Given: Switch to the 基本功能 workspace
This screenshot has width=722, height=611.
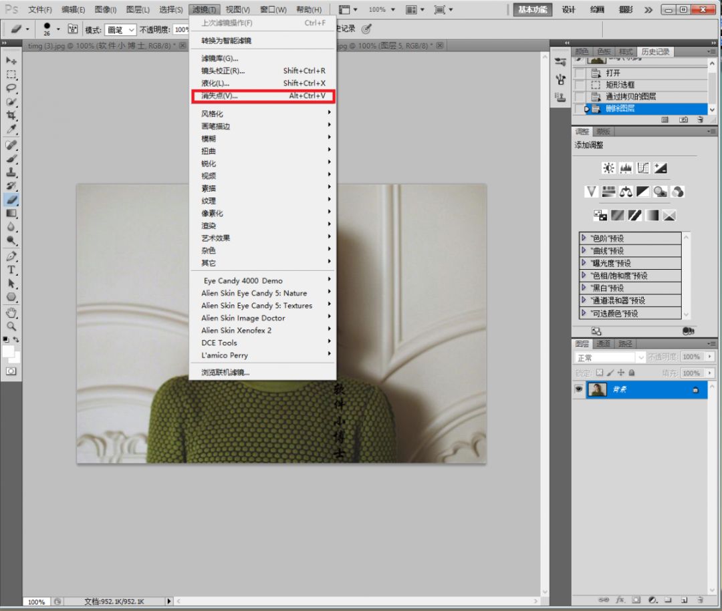Looking at the screenshot, I should coord(533,9).
